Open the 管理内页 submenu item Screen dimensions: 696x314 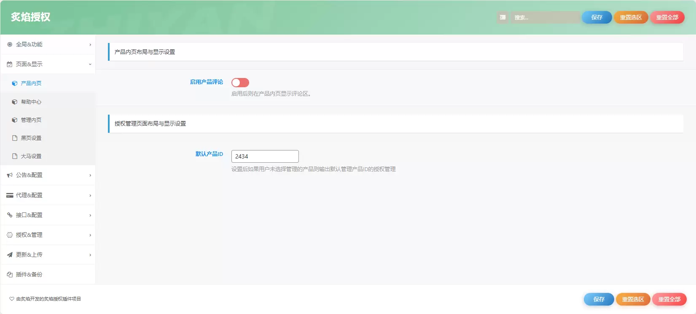click(x=48, y=120)
